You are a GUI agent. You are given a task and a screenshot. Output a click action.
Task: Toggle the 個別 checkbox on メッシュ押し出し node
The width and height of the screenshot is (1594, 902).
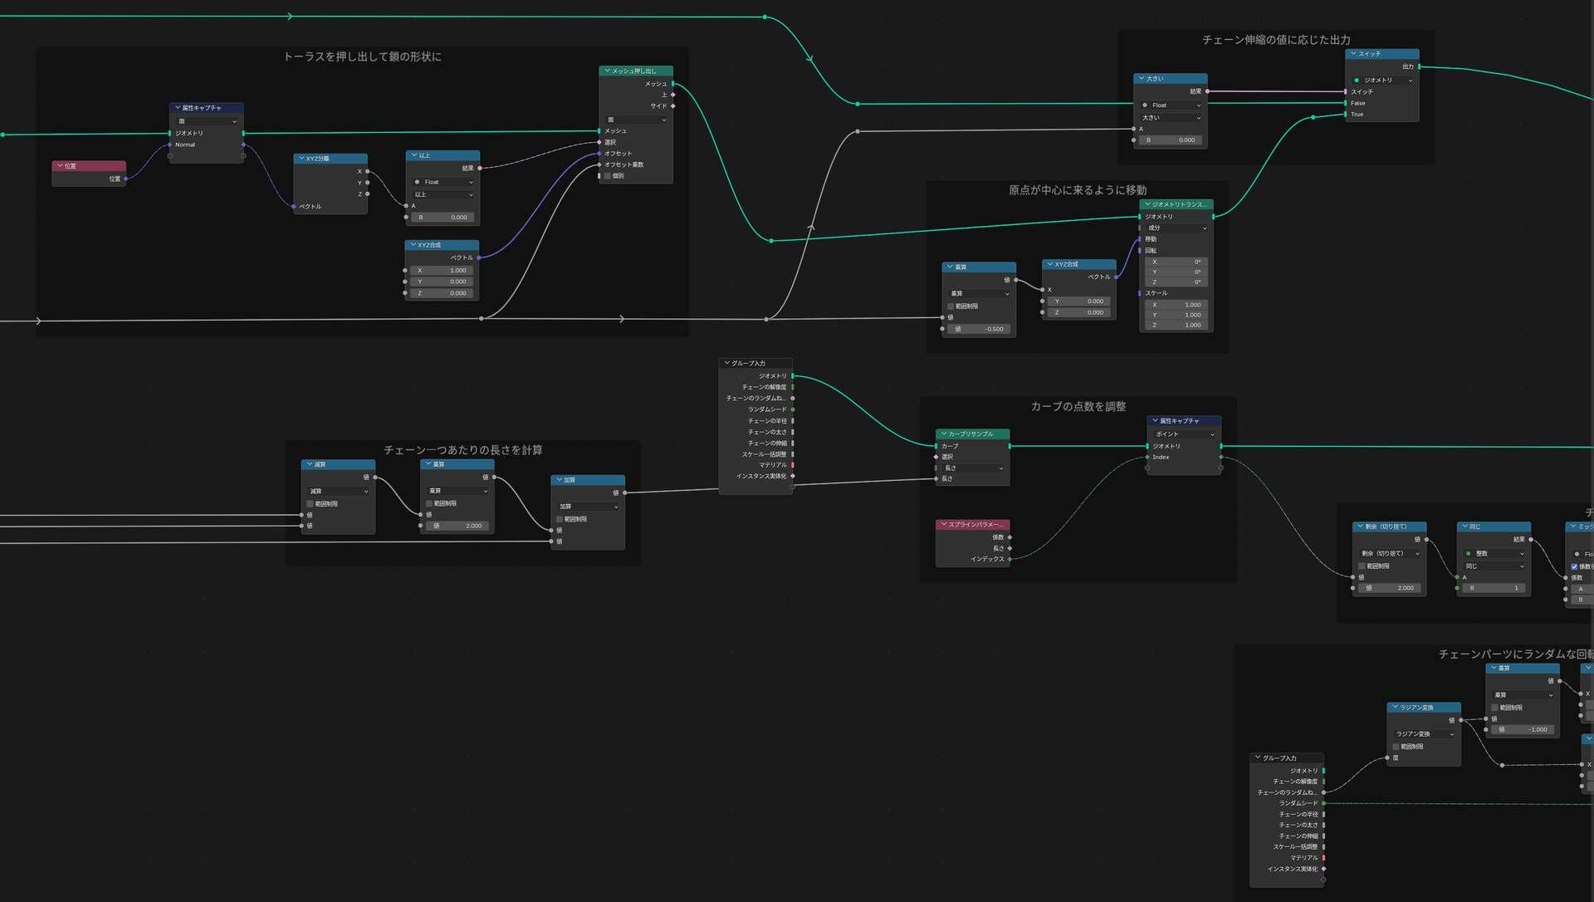(x=608, y=176)
